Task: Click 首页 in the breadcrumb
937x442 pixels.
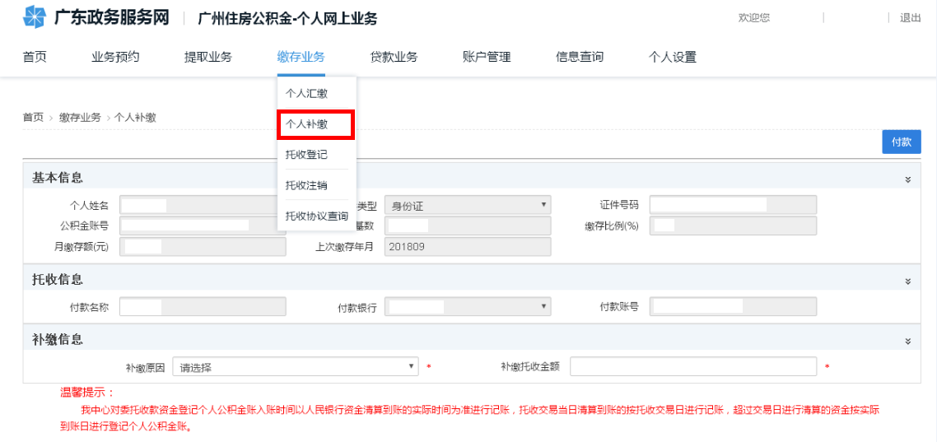Action: [33, 118]
